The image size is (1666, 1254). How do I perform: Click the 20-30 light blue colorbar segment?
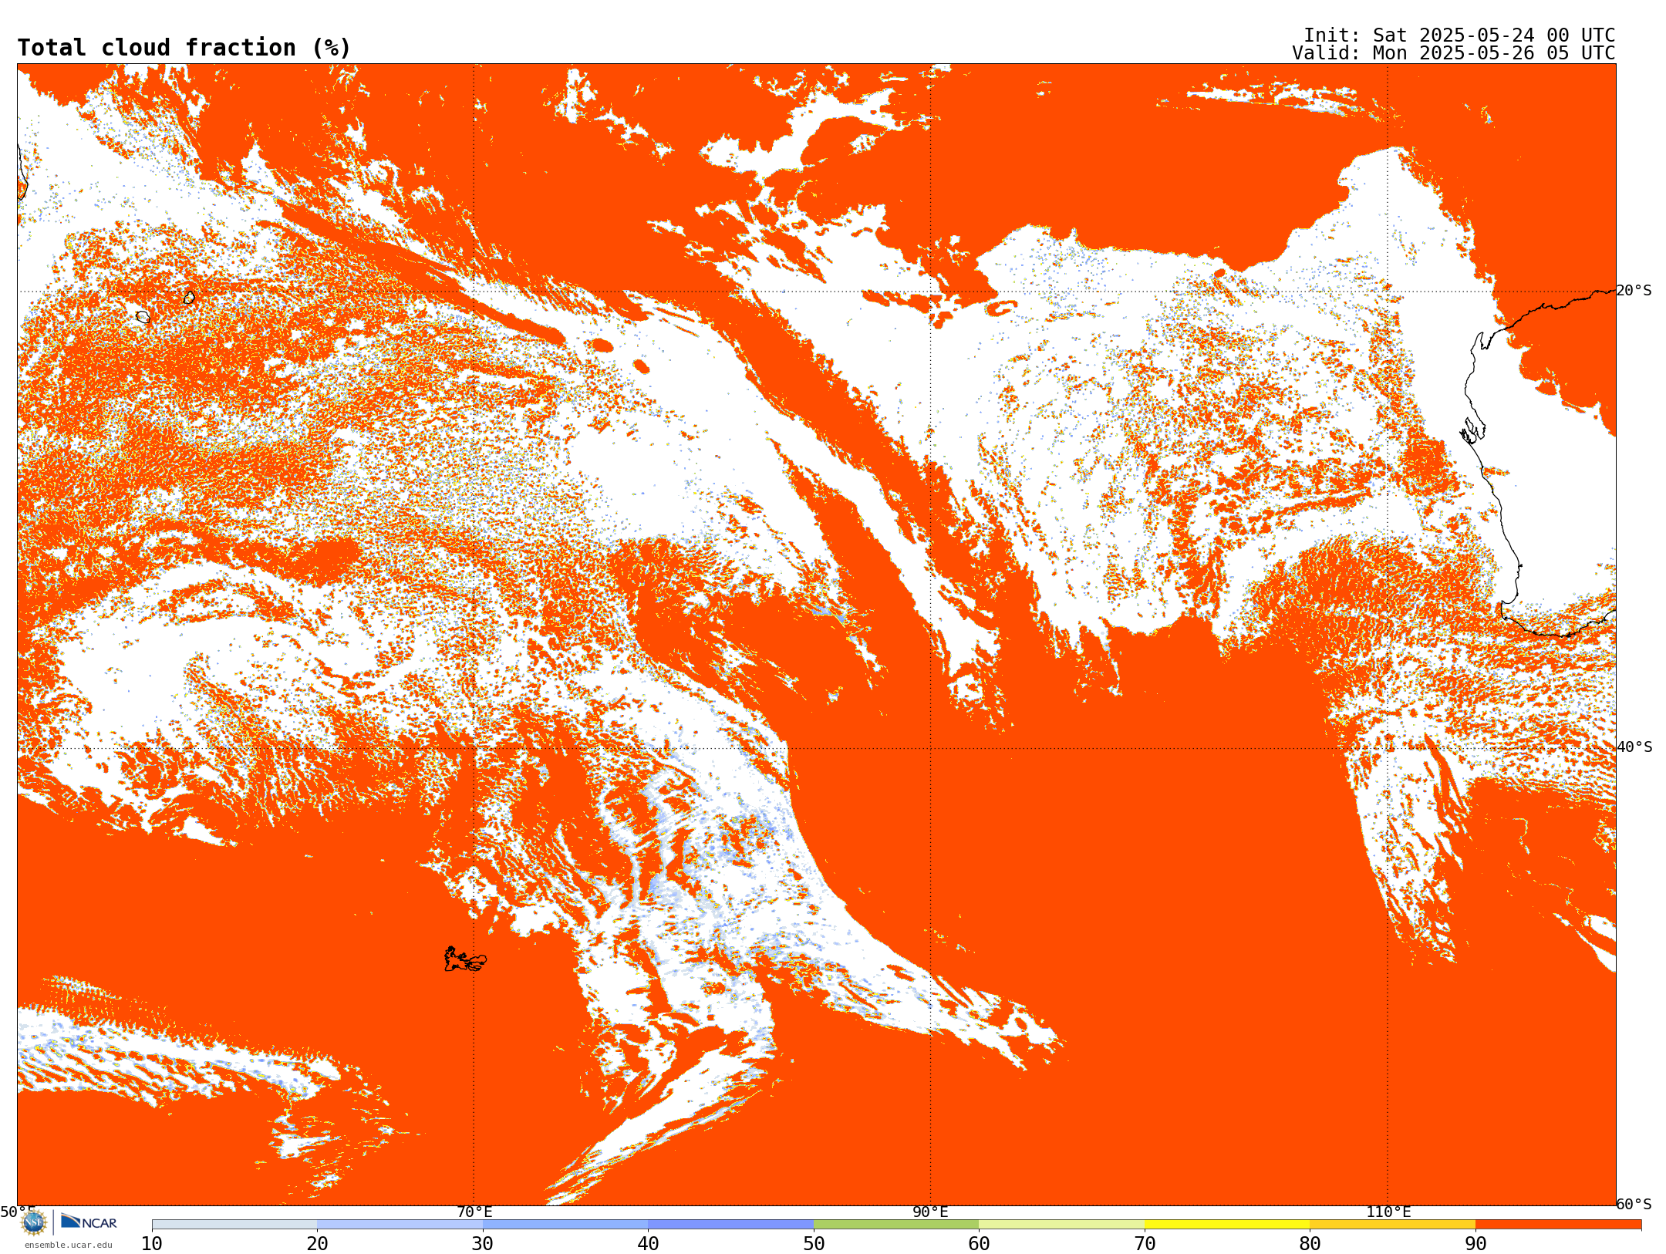point(400,1225)
